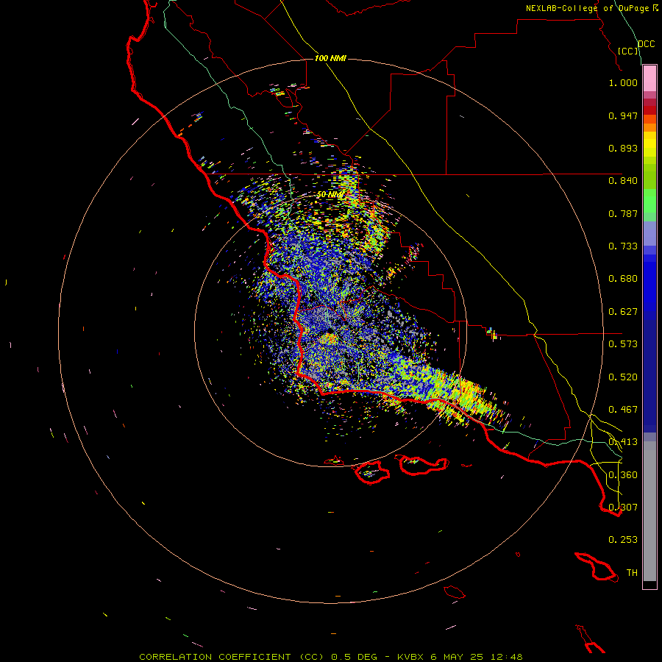Click the [CC] units label
Viewport: 662px width, 662px height.
627,51
